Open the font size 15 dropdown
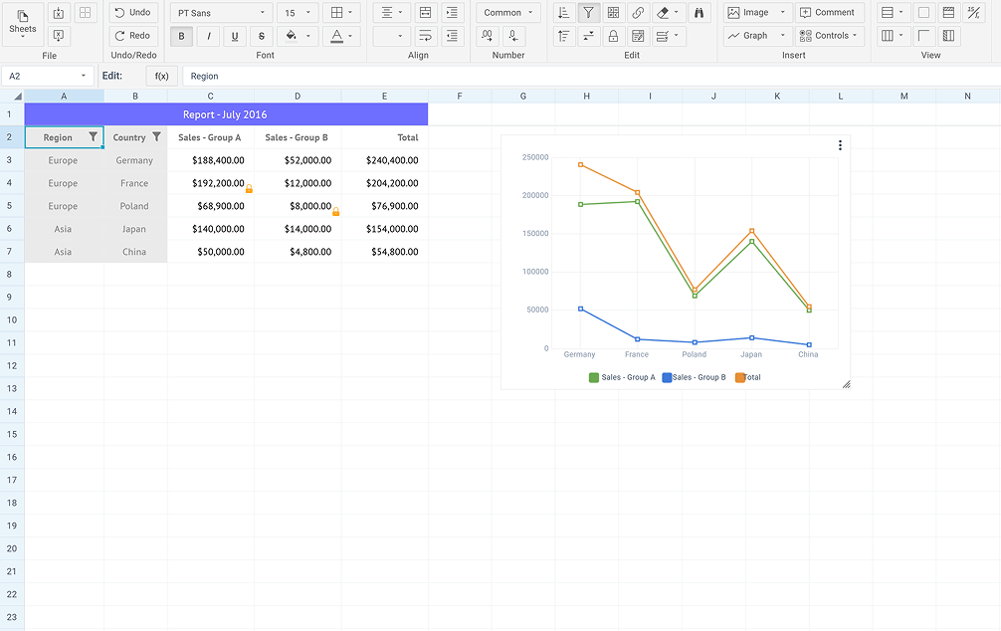The image size is (1001, 631). [x=298, y=13]
